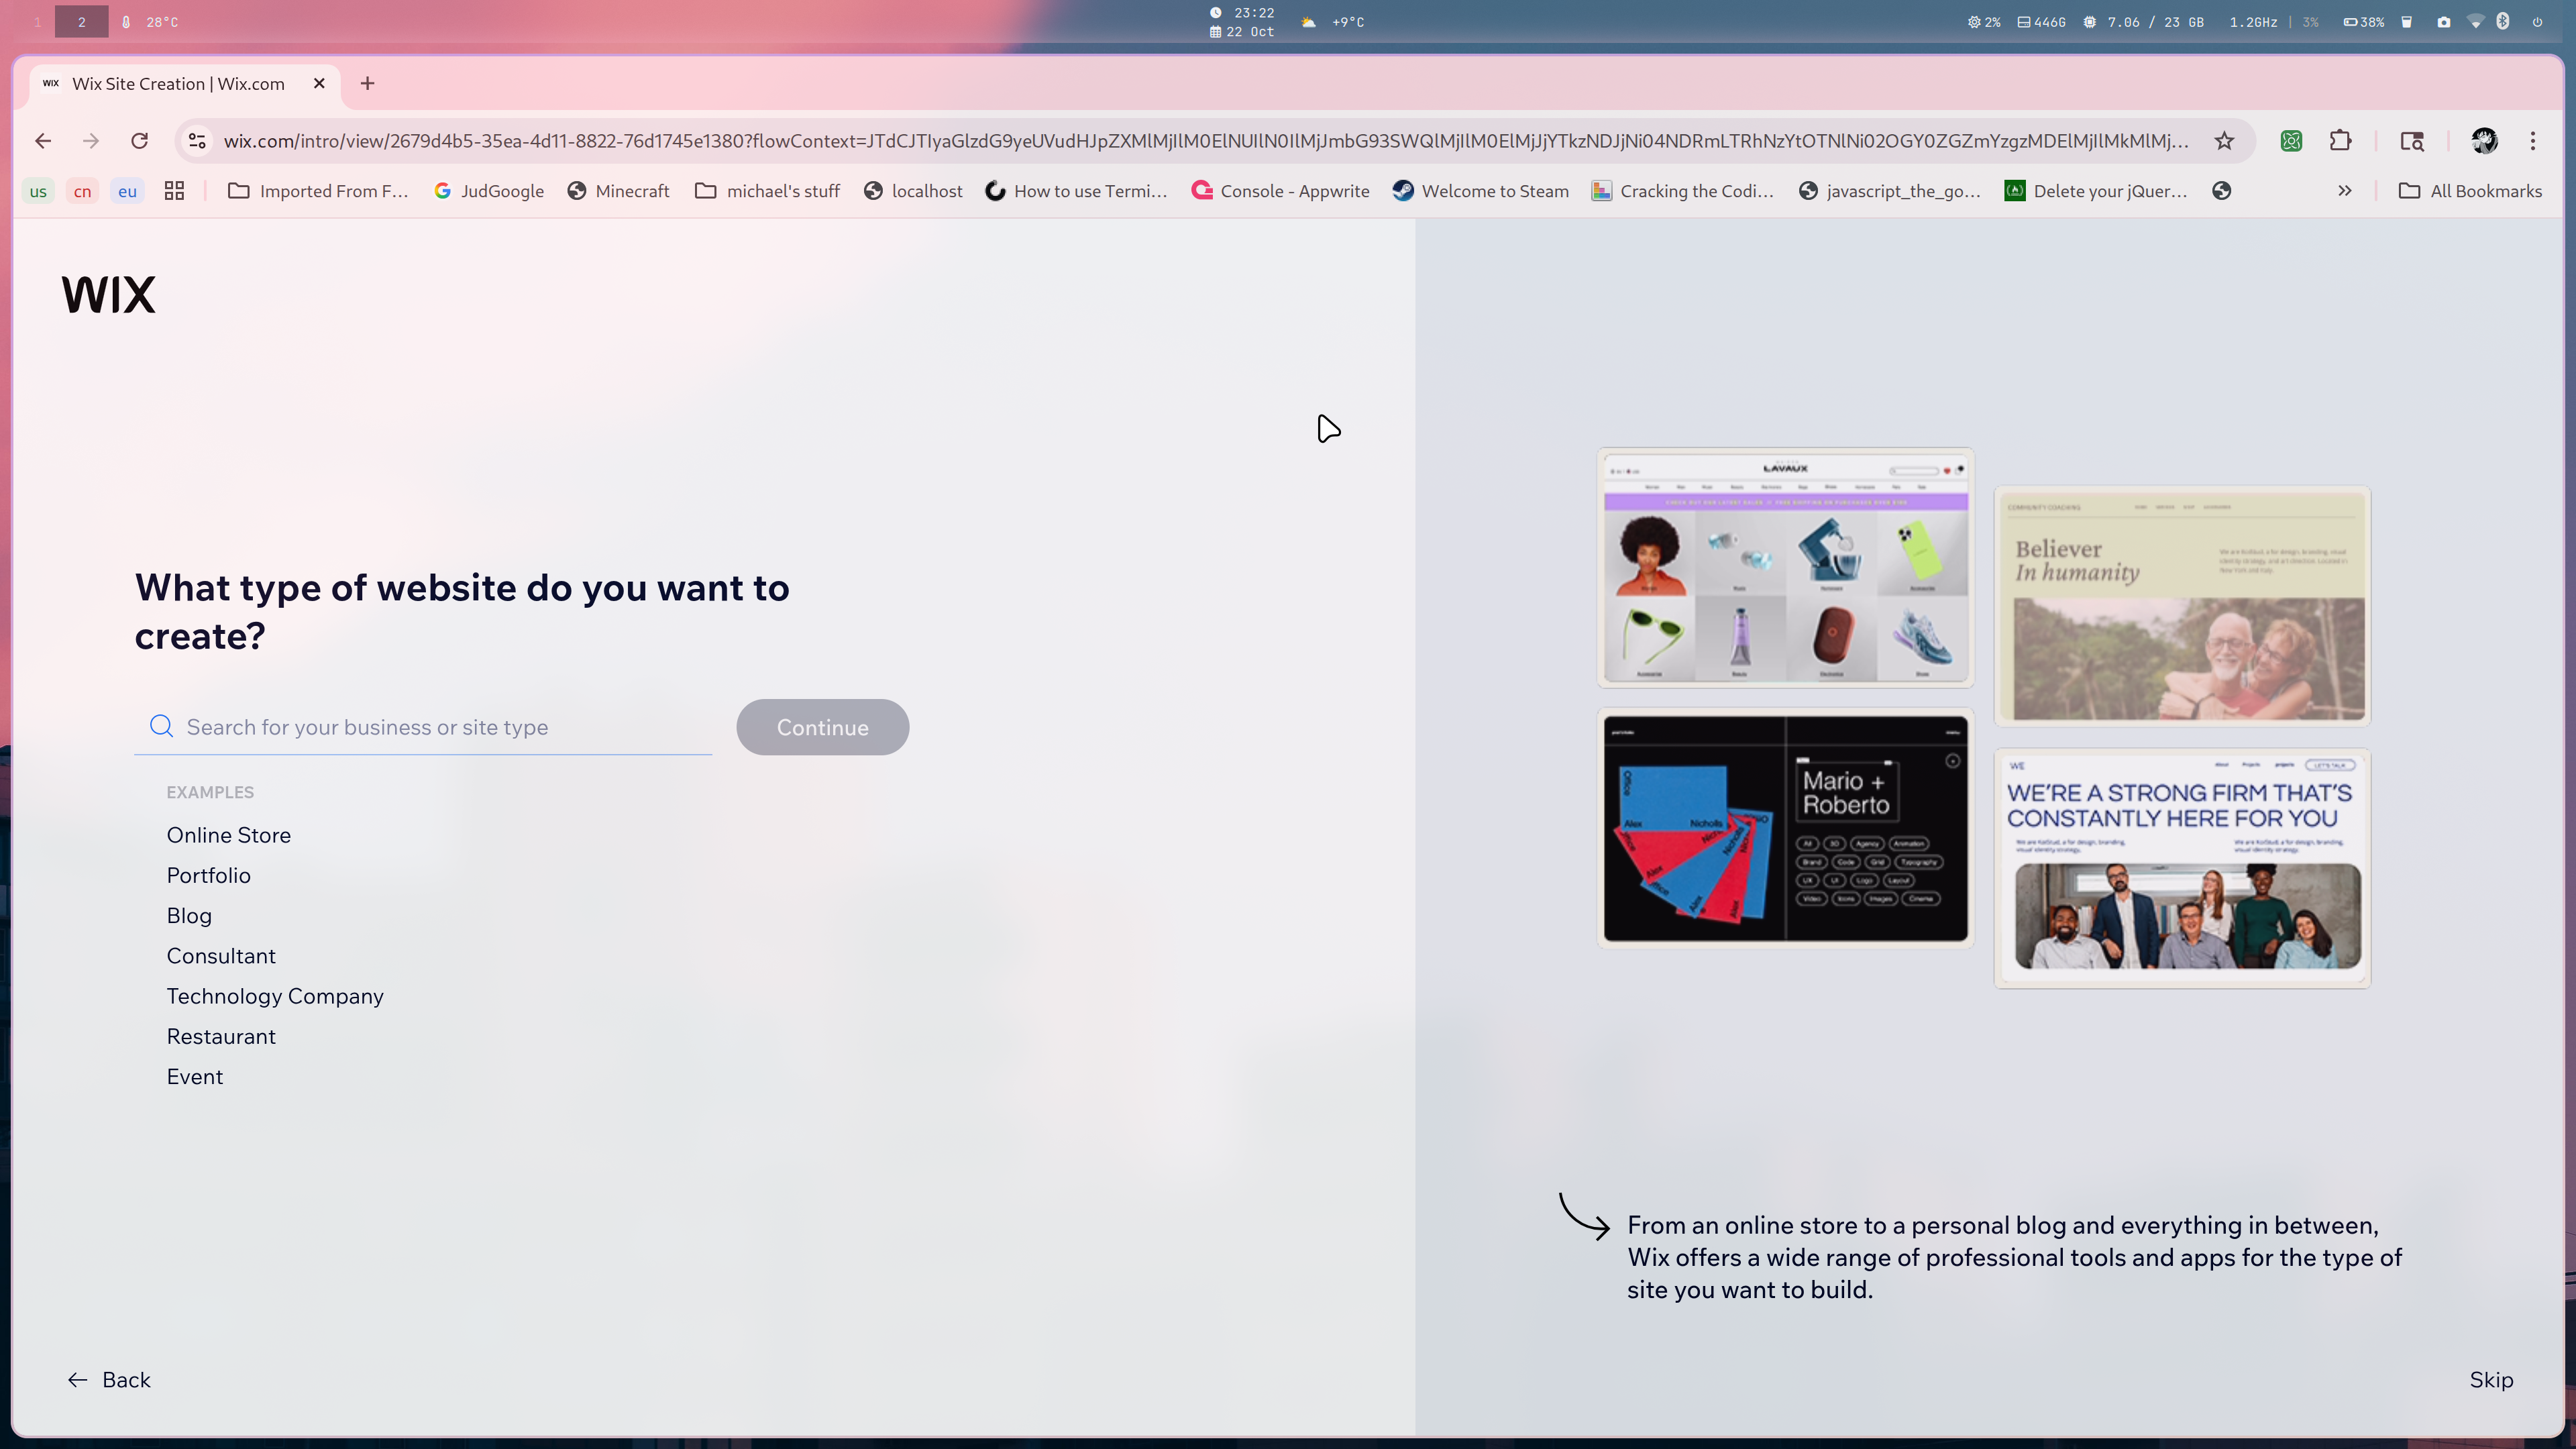This screenshot has height=1449, width=2576.
Task: Open the tab search icon in toolbar
Action: coord(2412,141)
